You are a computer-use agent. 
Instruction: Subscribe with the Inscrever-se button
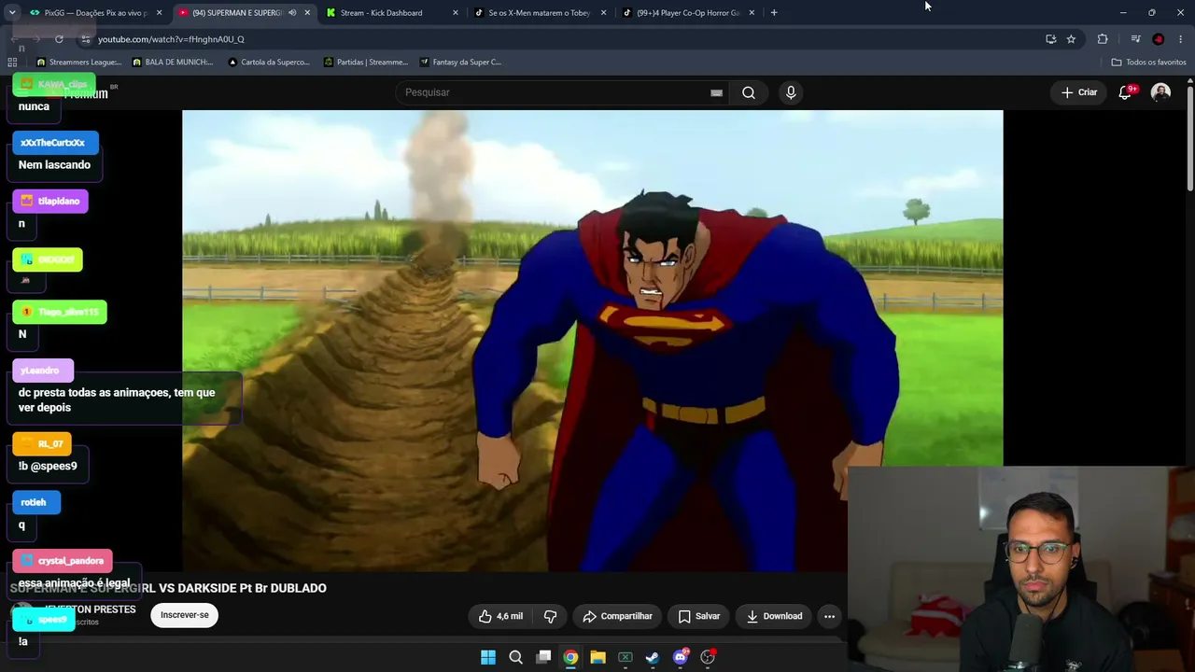pyautogui.click(x=185, y=615)
